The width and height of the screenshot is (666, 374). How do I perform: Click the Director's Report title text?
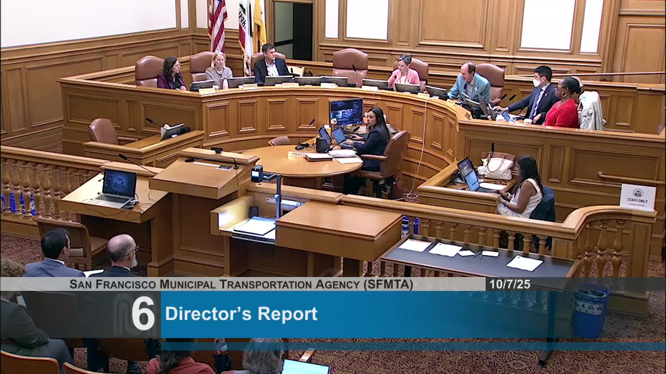[241, 314]
